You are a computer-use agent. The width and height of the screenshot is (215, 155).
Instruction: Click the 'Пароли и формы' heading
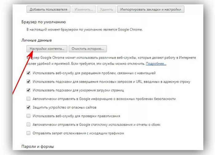click(38, 146)
